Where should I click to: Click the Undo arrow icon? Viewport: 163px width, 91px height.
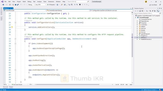pyautogui.click(x=21, y=5)
